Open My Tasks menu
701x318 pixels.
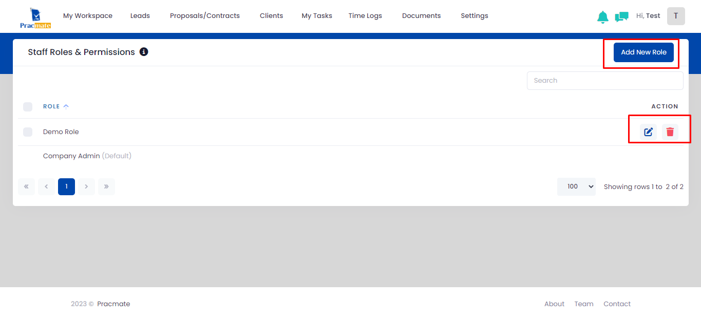pos(317,16)
